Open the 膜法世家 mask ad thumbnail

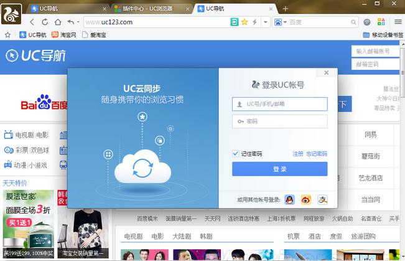29,224
